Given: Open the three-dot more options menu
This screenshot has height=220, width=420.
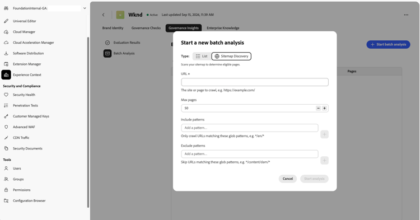Looking at the screenshot, I should click(x=406, y=15).
